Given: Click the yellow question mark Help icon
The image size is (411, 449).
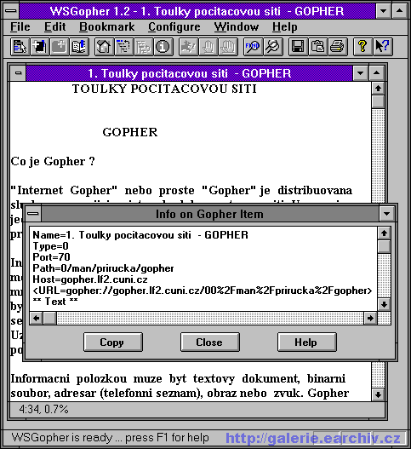Looking at the screenshot, I should click(x=362, y=47).
